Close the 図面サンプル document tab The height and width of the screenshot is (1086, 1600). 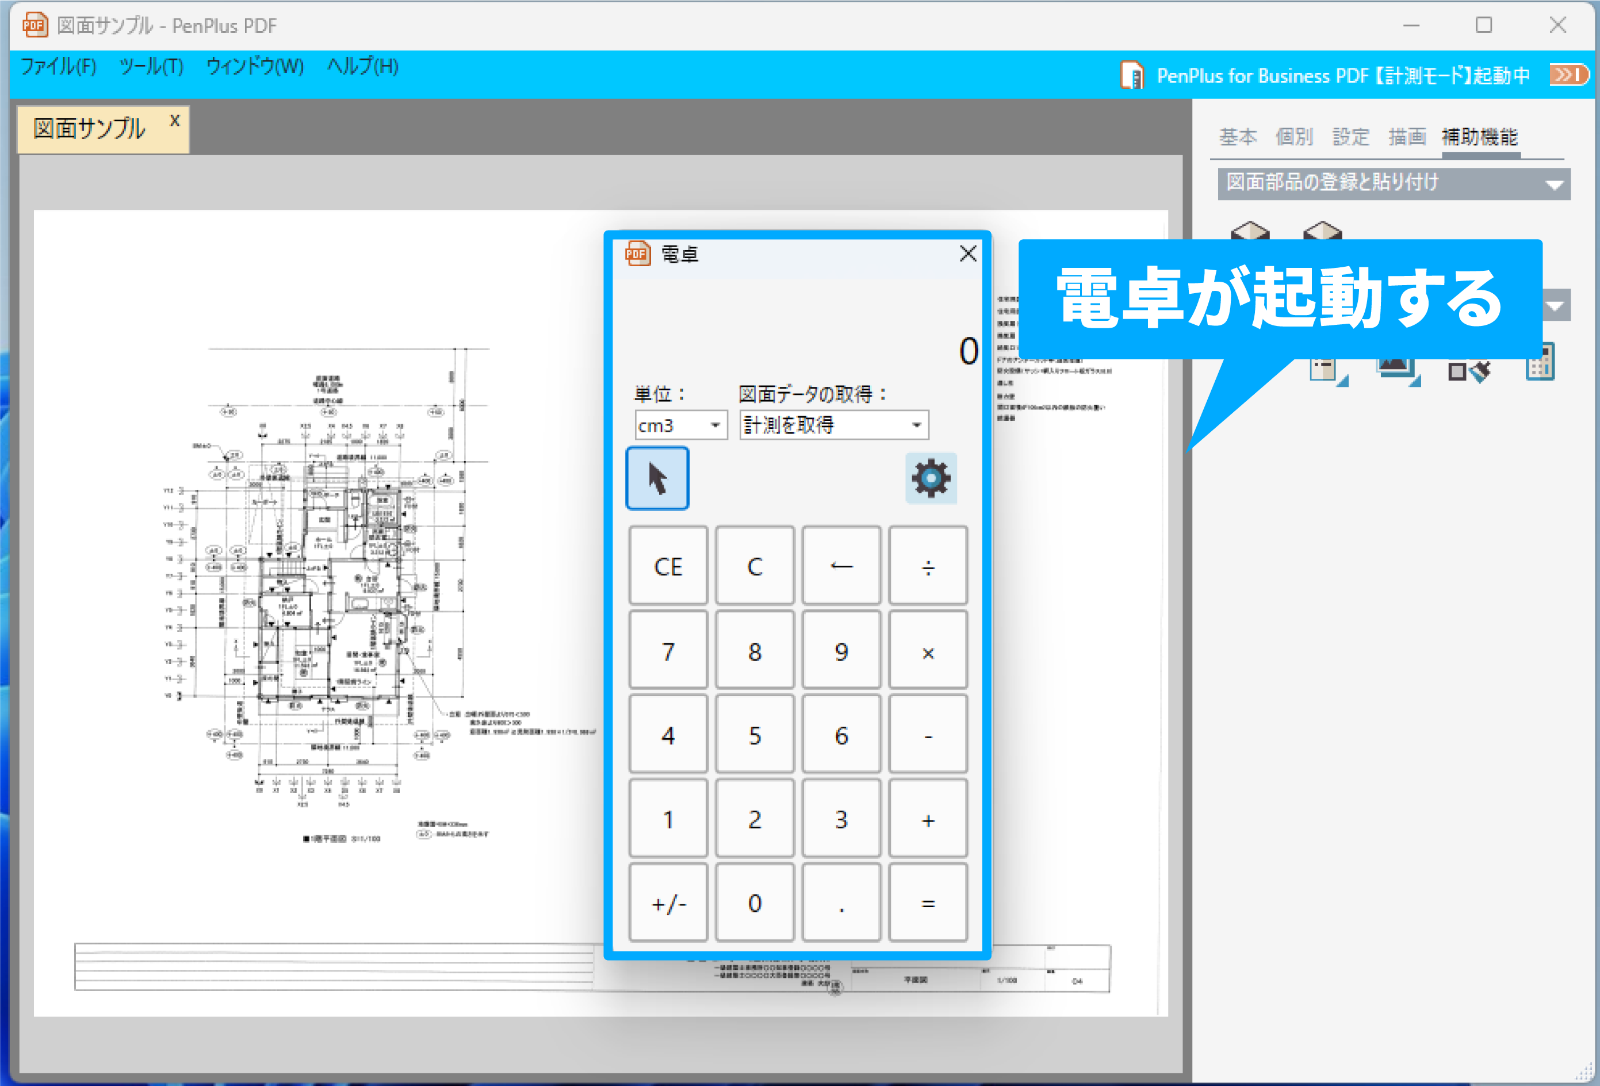point(175,121)
